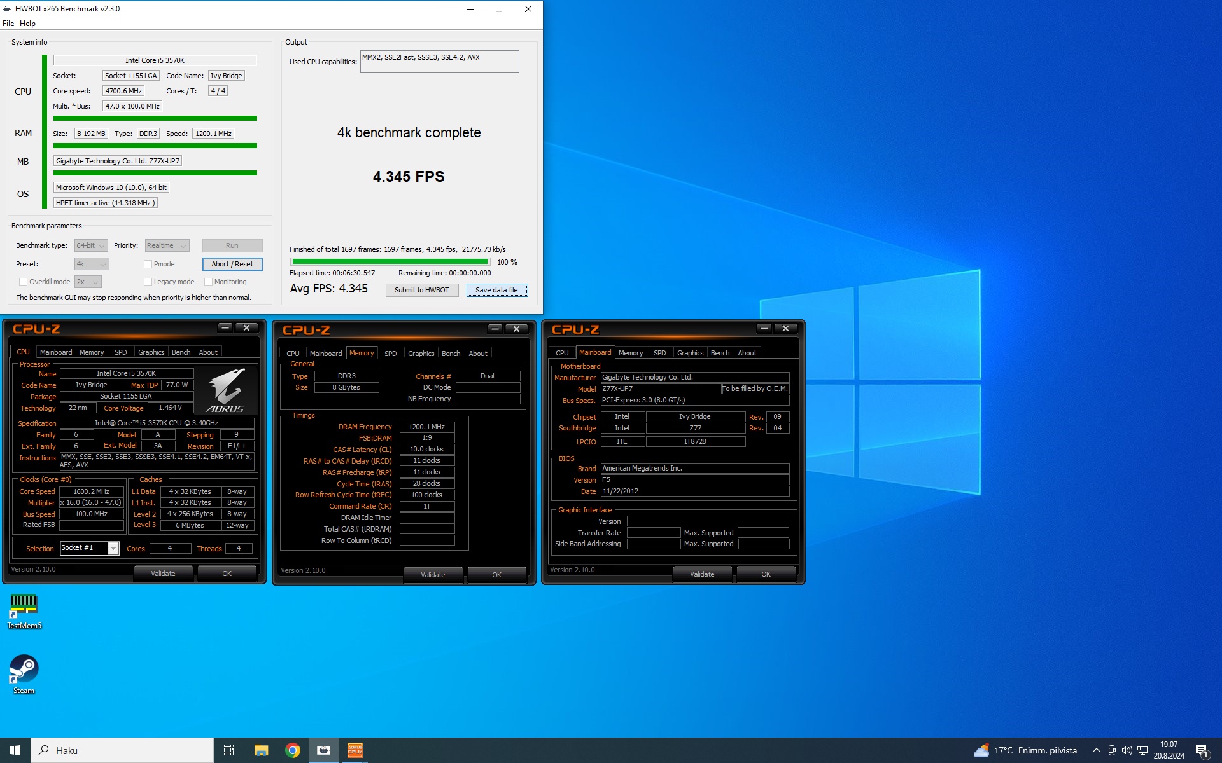Switch to HWBOT x265 taskbar icon
Screen dimensions: 1222x763
pyautogui.click(x=324, y=750)
